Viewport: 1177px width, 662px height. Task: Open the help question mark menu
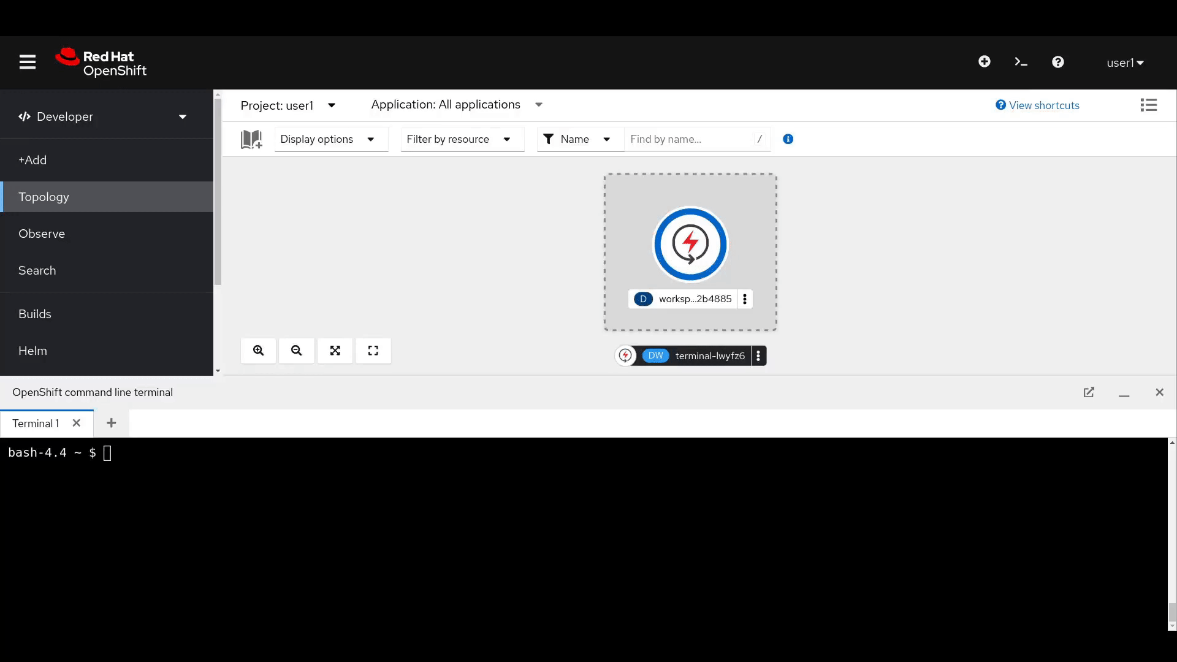tap(1057, 62)
